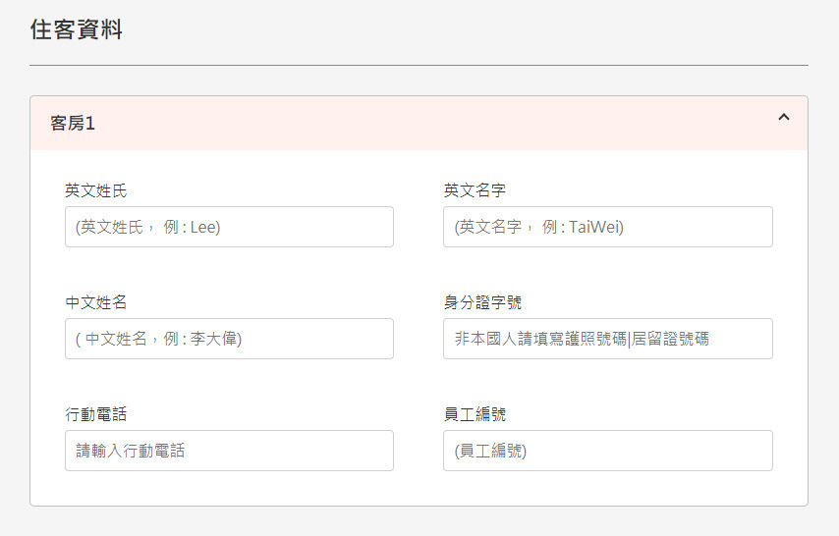Select the 客房1 title text
The width and height of the screenshot is (839, 536).
pyautogui.click(x=73, y=123)
